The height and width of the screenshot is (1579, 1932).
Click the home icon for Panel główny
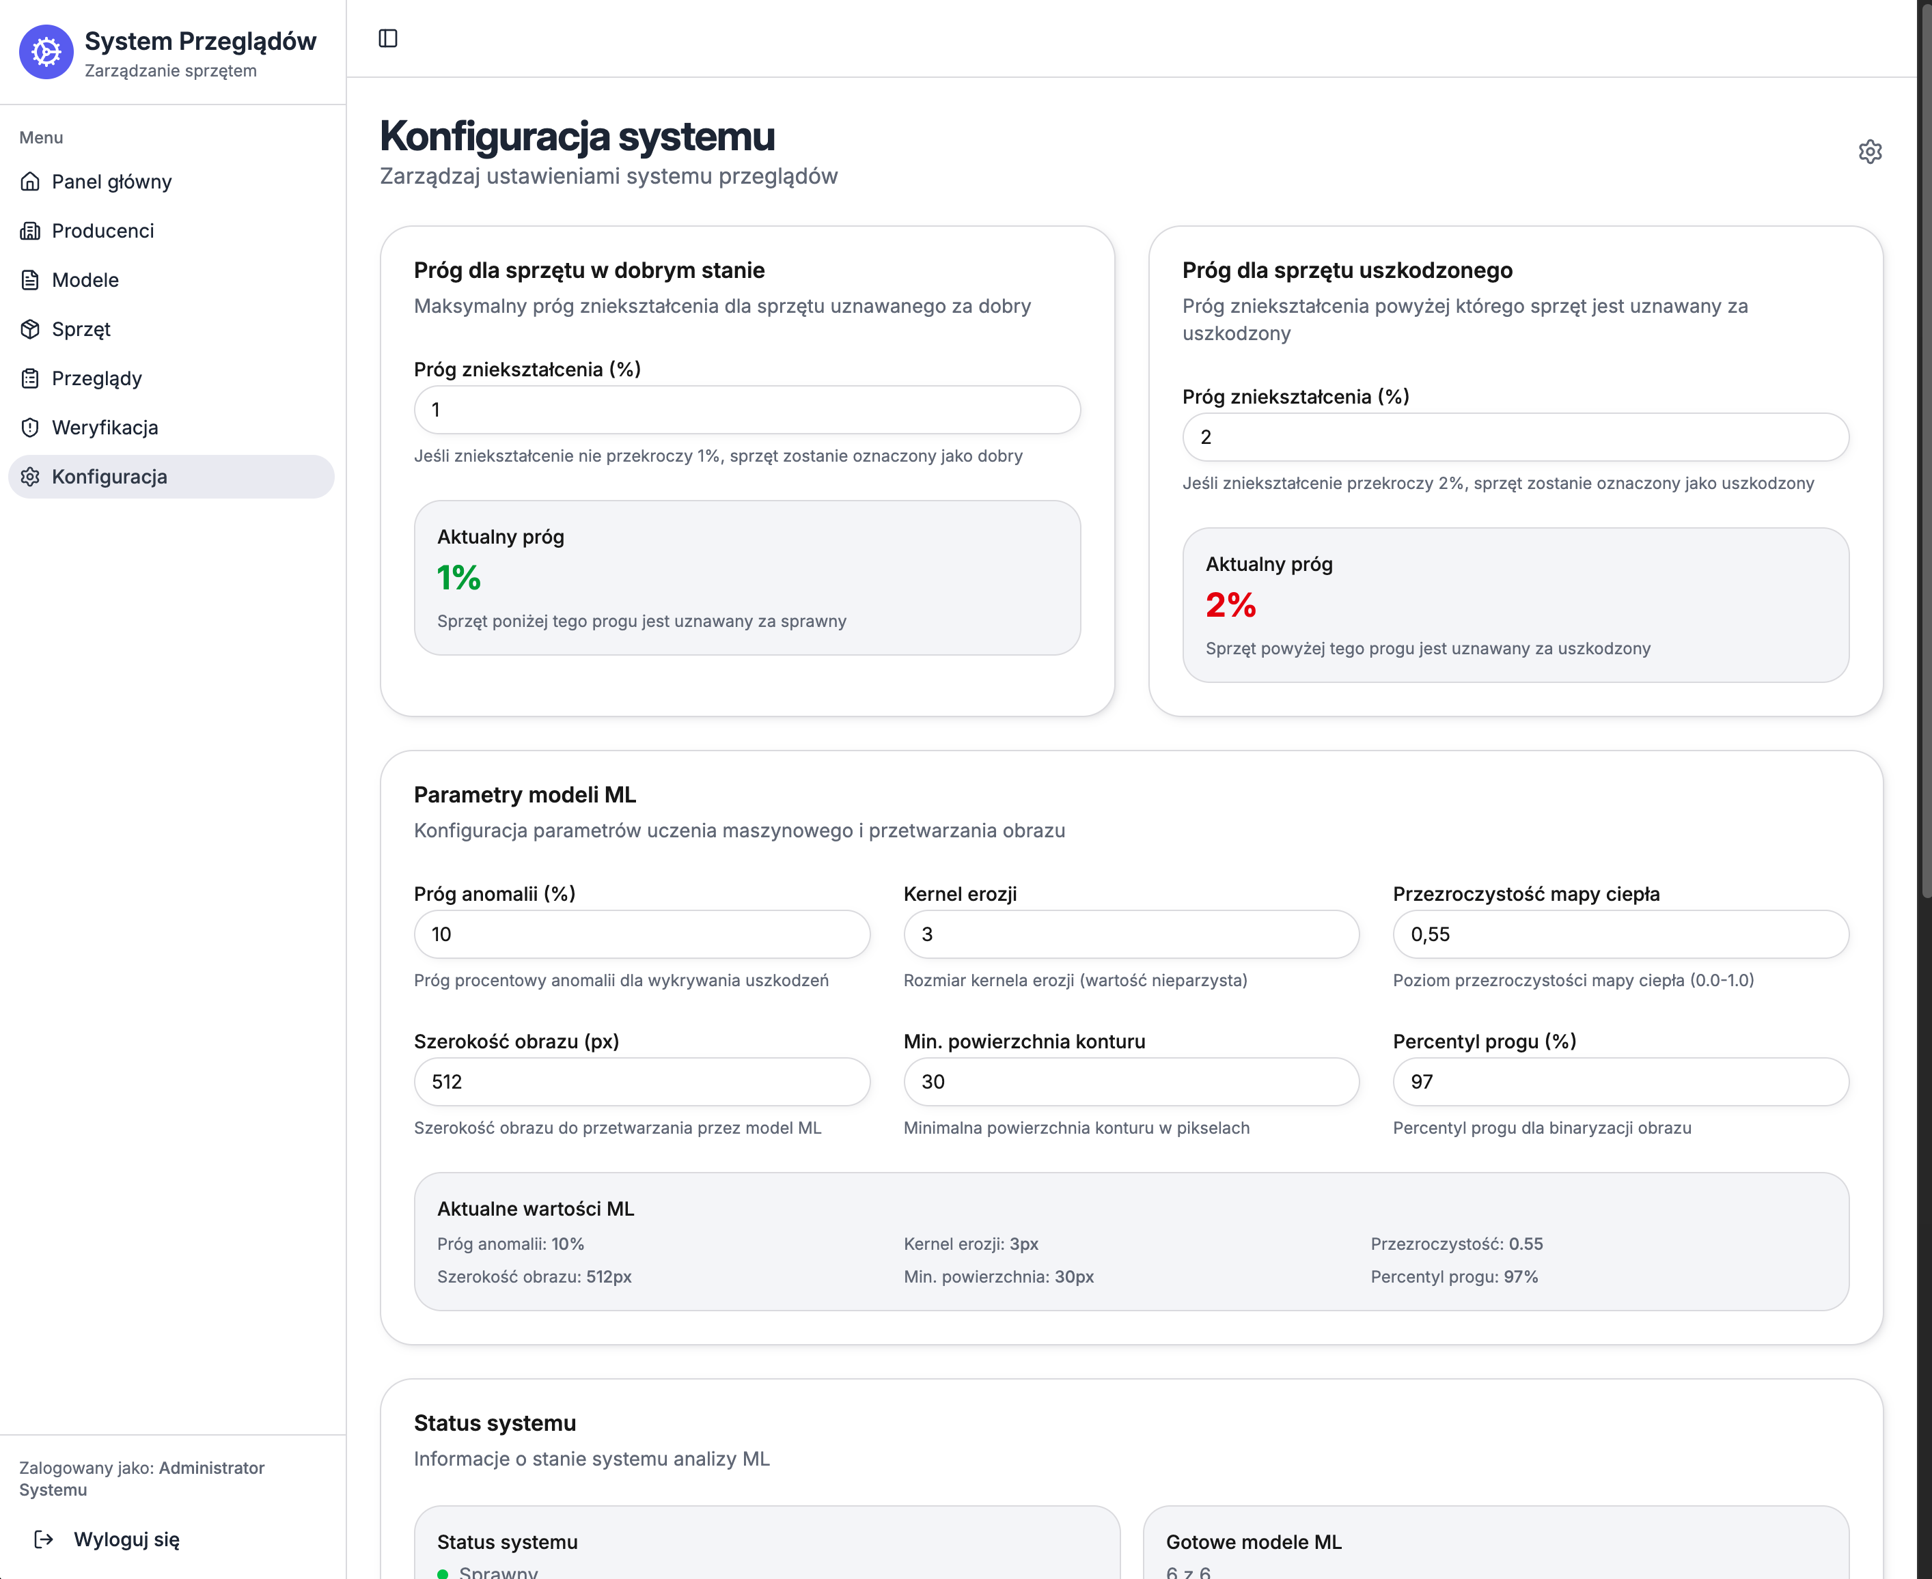(x=30, y=182)
